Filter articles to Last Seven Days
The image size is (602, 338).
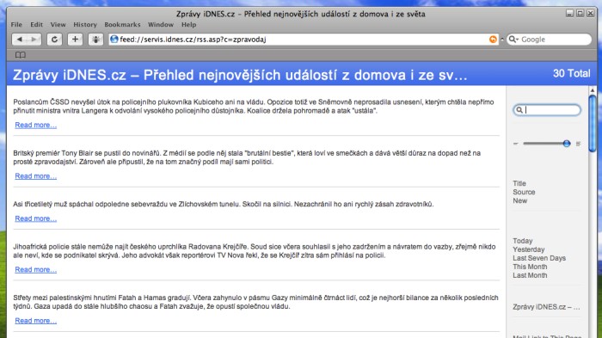point(539,258)
